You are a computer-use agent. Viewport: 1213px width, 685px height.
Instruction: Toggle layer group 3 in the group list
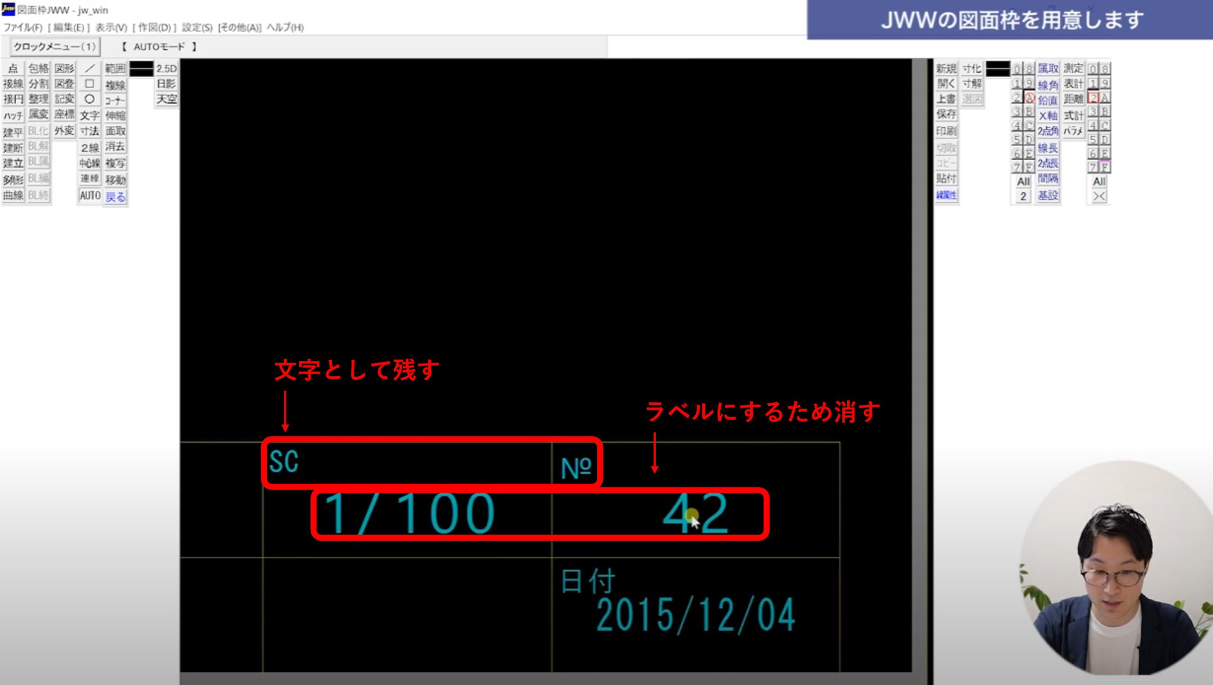click(x=1093, y=112)
